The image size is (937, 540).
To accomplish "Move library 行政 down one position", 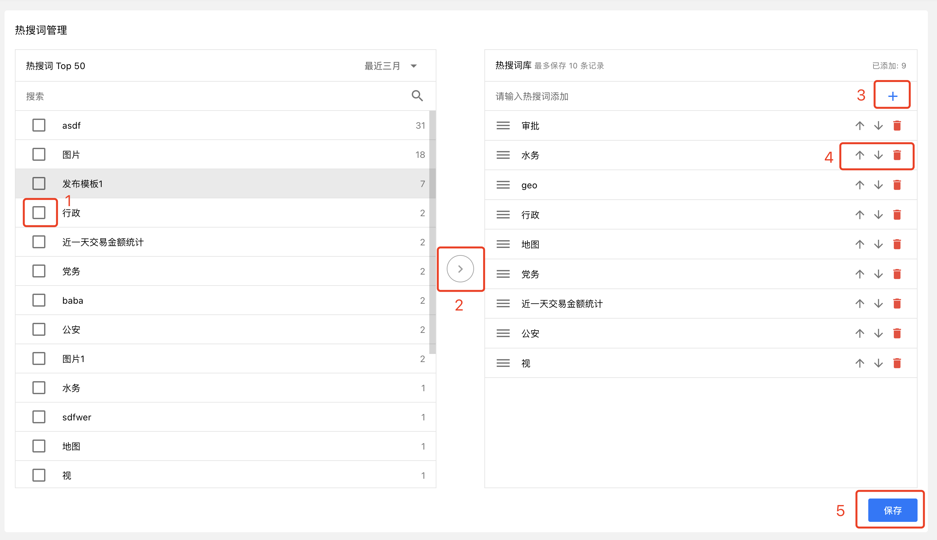I will tap(878, 215).
